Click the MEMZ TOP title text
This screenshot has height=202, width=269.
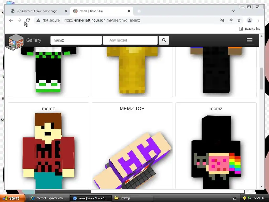click(x=132, y=109)
